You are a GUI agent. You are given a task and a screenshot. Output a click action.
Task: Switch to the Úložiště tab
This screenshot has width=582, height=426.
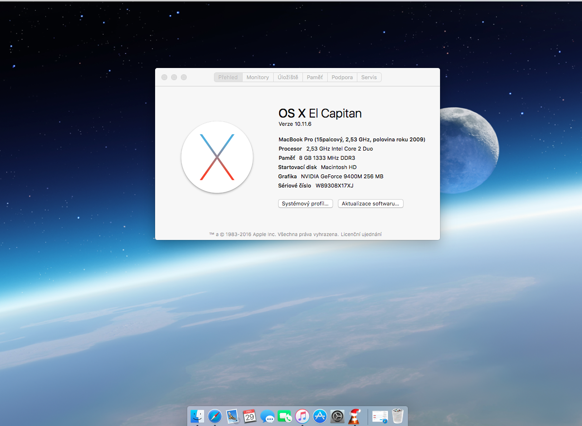click(288, 77)
